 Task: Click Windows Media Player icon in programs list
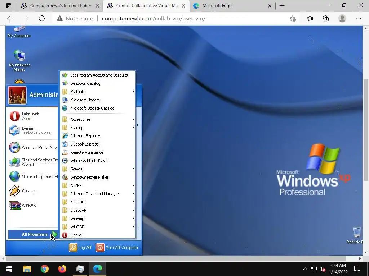(x=65, y=161)
